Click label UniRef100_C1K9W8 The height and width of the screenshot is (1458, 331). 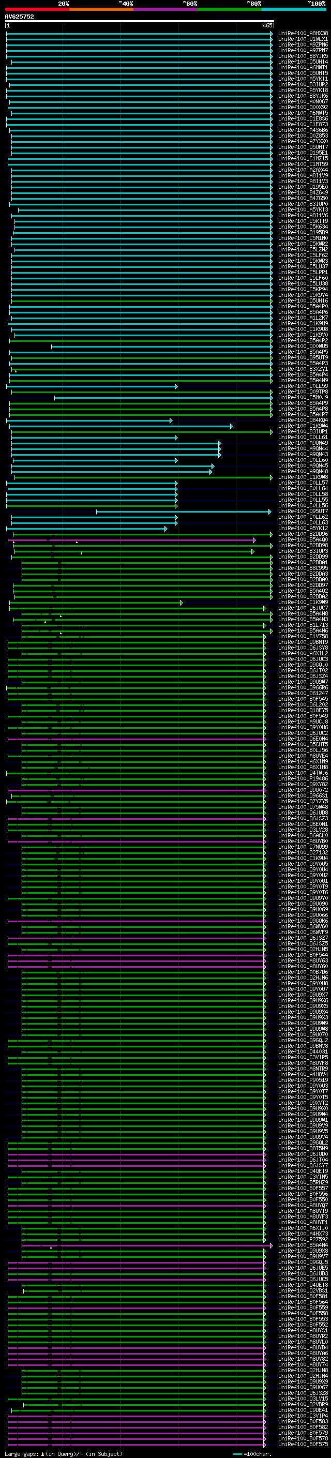tap(303, 477)
